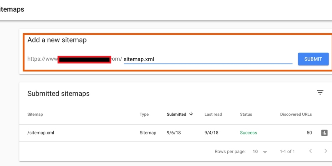Click the sort arrow beside Submitted
Viewport: 332px width, 166px height.
tap(191, 114)
